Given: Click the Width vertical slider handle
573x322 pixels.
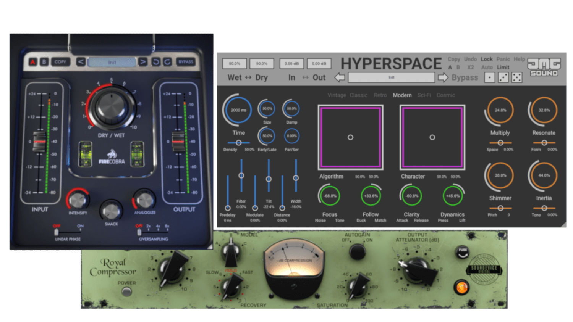Looking at the screenshot, I should (296, 178).
